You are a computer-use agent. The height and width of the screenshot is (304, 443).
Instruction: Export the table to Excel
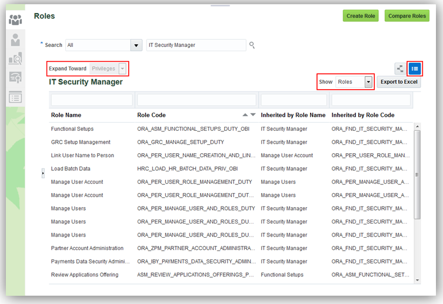[x=399, y=82]
